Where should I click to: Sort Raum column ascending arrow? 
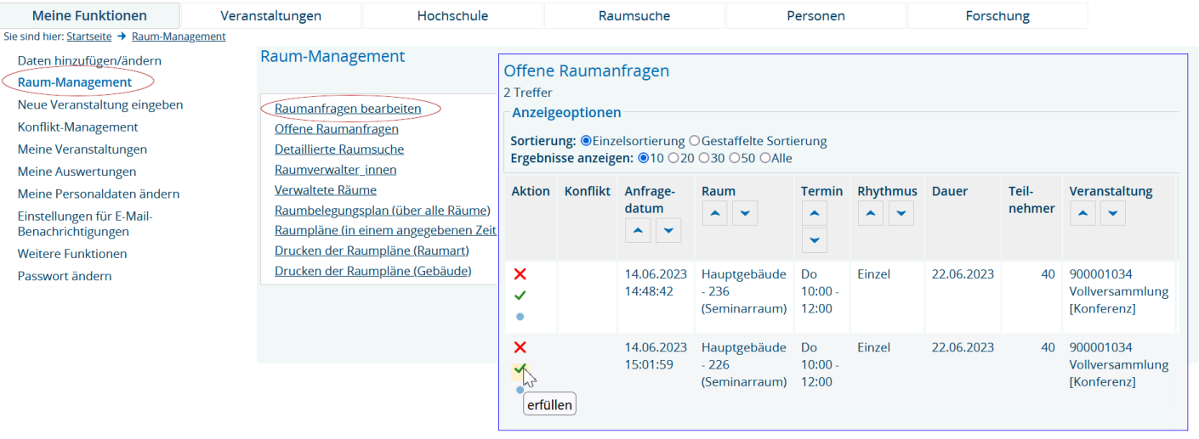(714, 214)
